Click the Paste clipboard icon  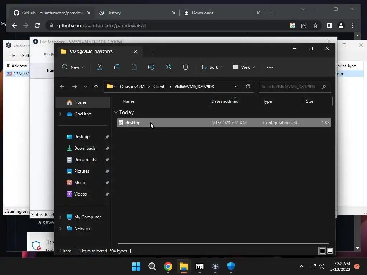(x=134, y=67)
